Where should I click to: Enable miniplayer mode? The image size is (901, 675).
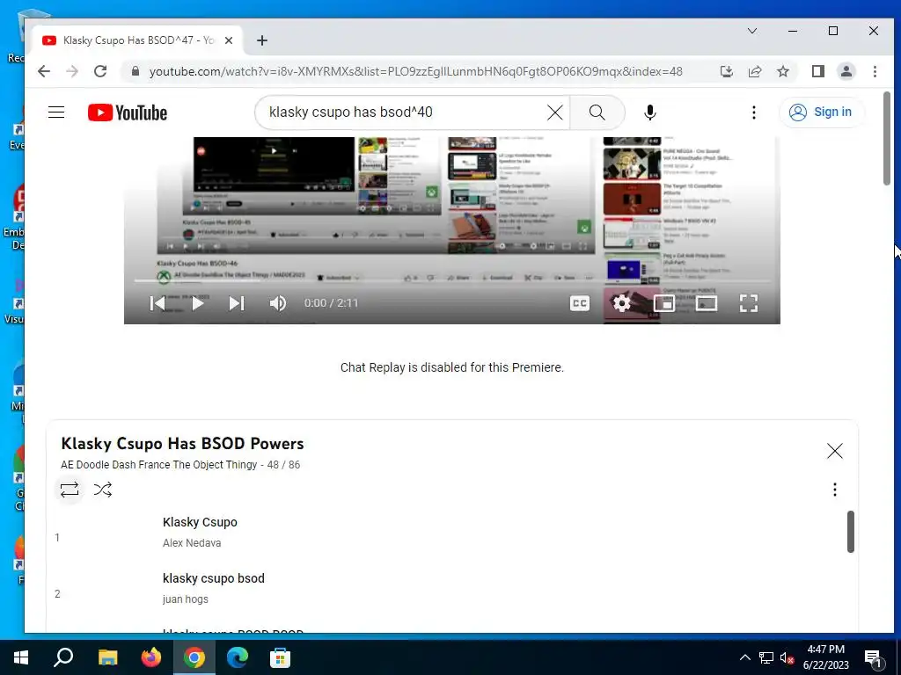click(664, 303)
